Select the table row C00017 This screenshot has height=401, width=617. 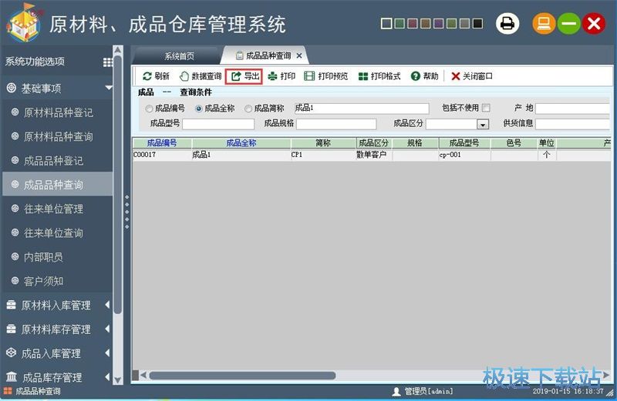(x=372, y=155)
